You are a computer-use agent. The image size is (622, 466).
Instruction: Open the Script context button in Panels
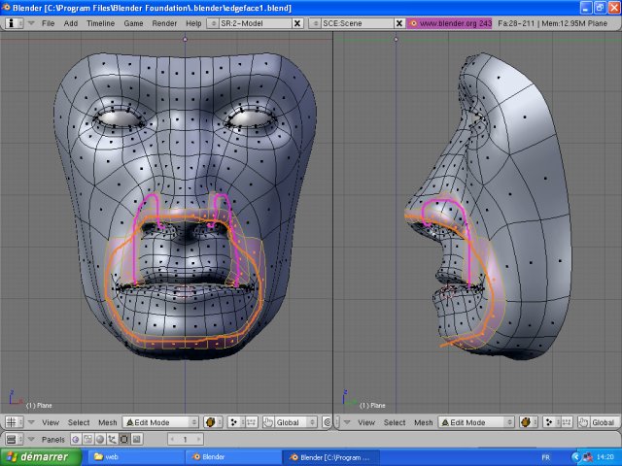[x=87, y=440]
